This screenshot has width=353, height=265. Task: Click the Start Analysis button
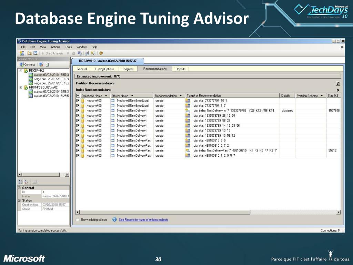(x=52, y=53)
